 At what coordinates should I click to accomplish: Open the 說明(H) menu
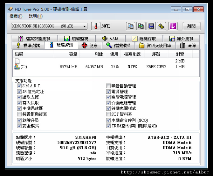[36, 16]
